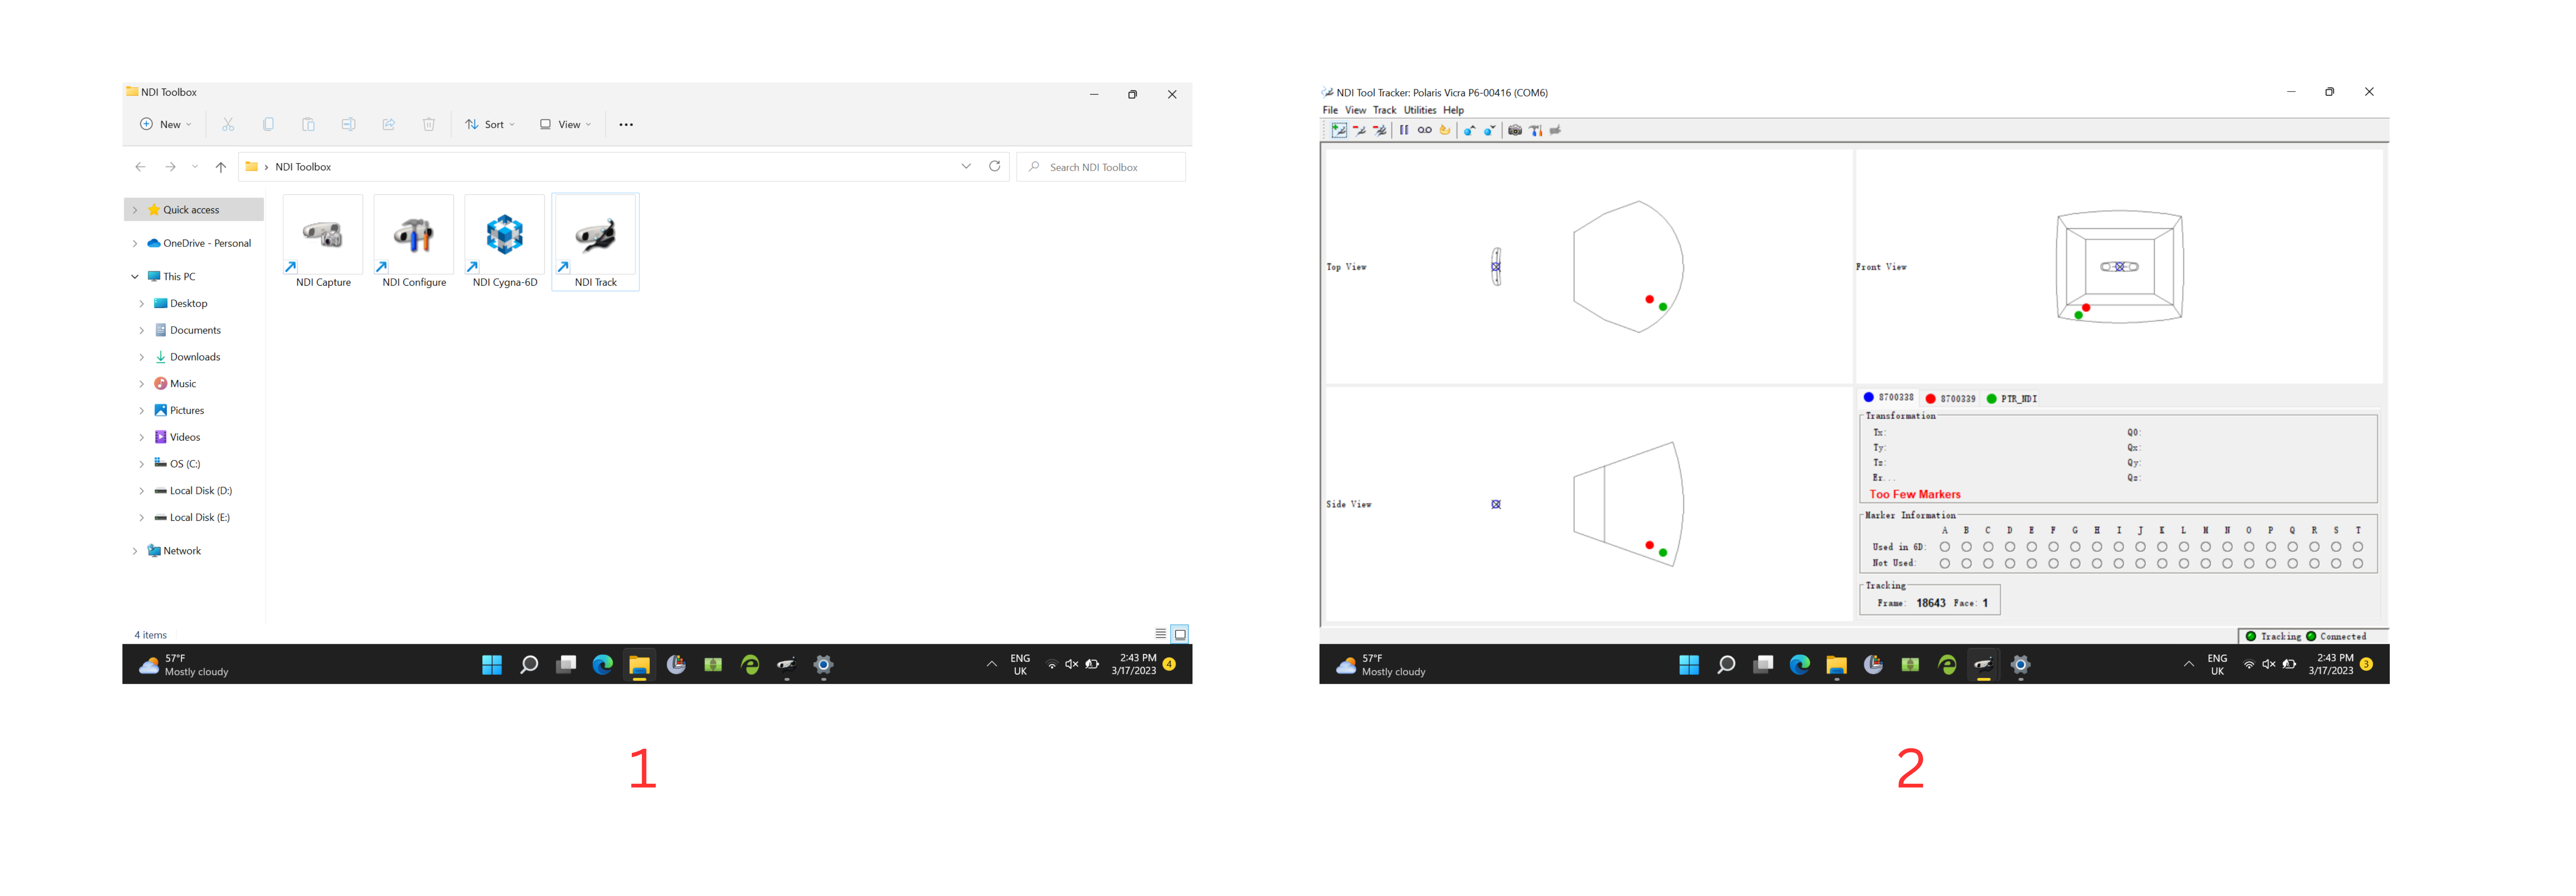2576x896 pixels.
Task: Click the Used in 6D indicator for marker A
Action: 1945,547
